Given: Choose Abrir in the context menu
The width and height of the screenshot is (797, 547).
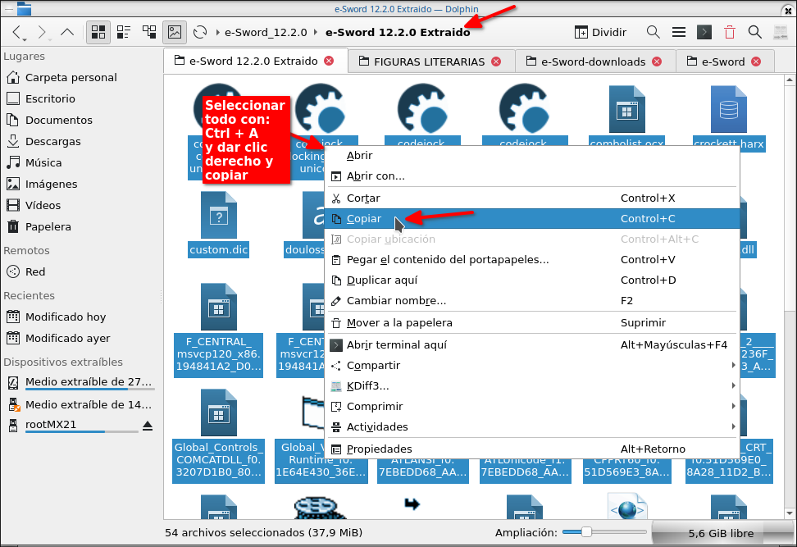Looking at the screenshot, I should pyautogui.click(x=532, y=156).
